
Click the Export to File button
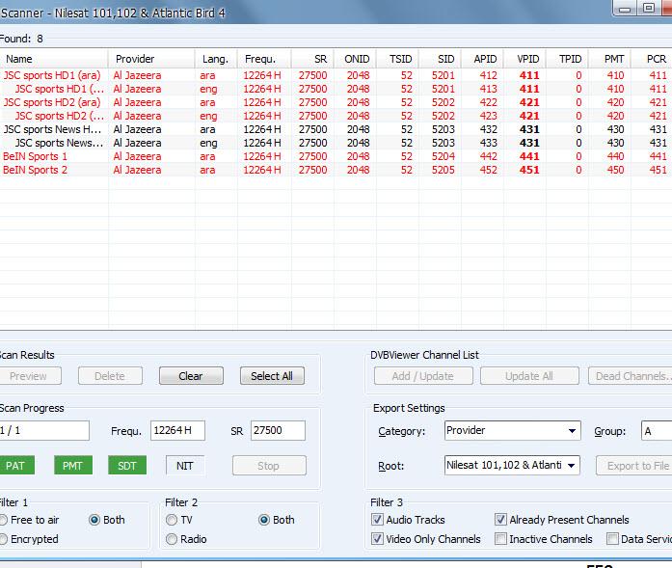pos(633,466)
